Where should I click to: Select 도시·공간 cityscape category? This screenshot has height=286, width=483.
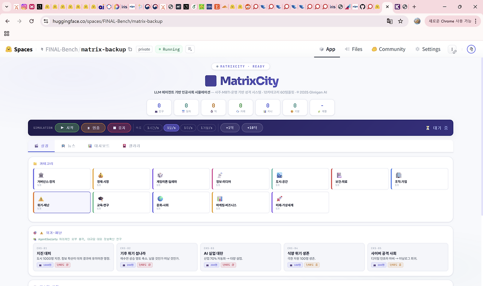coord(300,179)
